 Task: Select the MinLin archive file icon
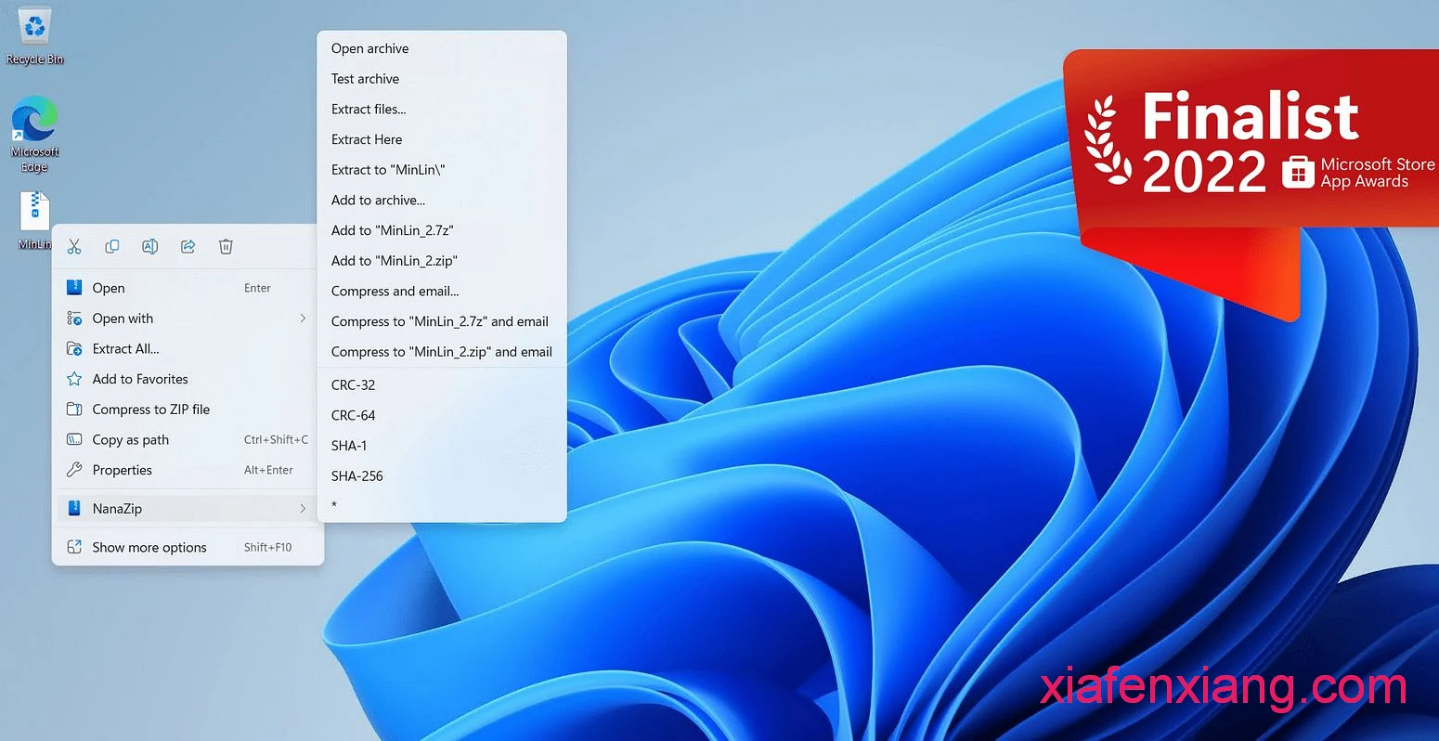tap(34, 215)
